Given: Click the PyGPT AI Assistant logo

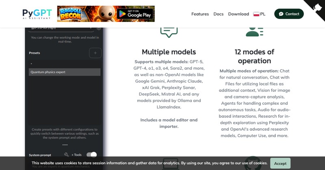Looking at the screenshot, I should click(x=37, y=14).
